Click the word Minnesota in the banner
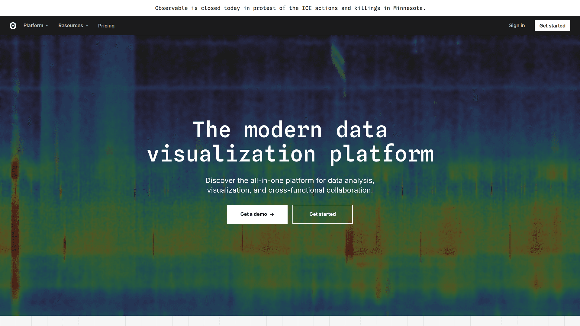 (408, 8)
